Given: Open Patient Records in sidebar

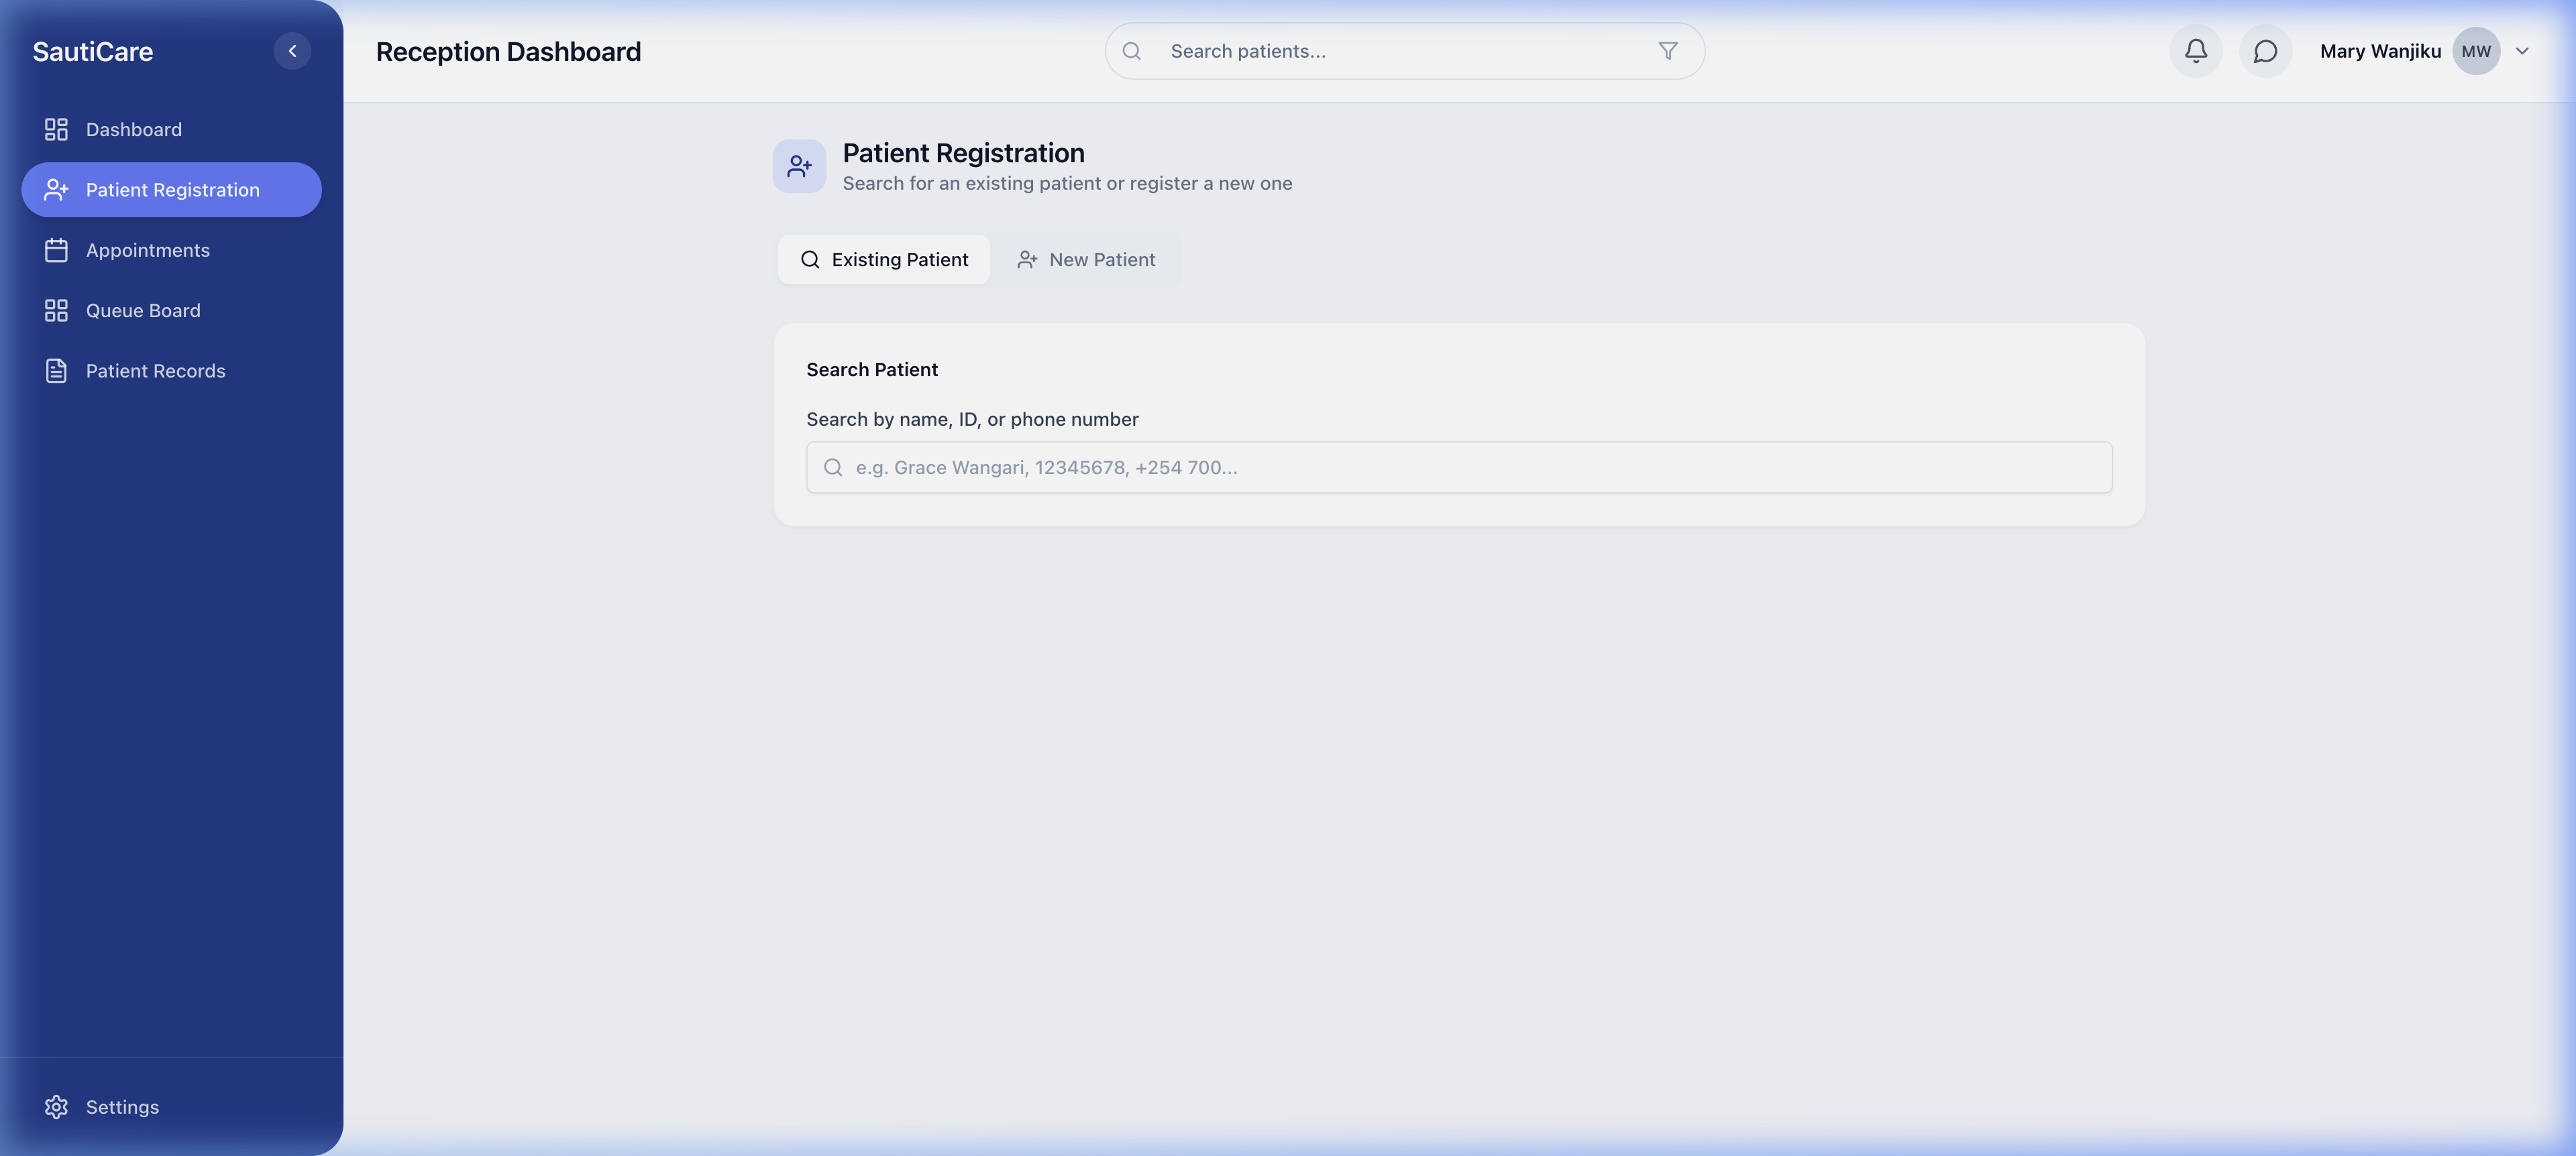Looking at the screenshot, I should click(155, 371).
